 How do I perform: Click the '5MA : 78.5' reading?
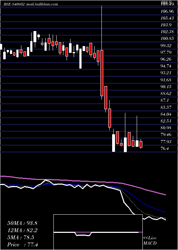[x=21, y=237]
